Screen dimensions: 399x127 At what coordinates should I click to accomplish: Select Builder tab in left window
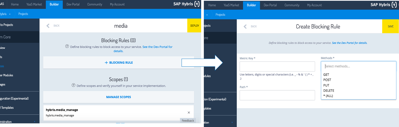[x=54, y=4]
